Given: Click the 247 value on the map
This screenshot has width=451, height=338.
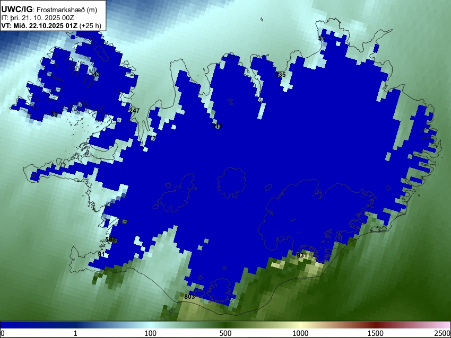Looking at the screenshot, I should 134,111.
